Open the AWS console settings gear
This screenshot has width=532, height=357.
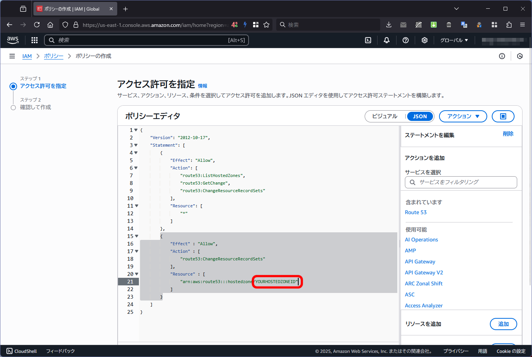[x=425, y=40]
